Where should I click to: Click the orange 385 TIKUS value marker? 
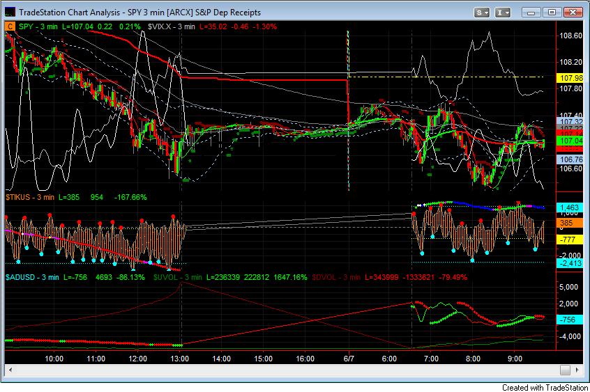(570, 223)
